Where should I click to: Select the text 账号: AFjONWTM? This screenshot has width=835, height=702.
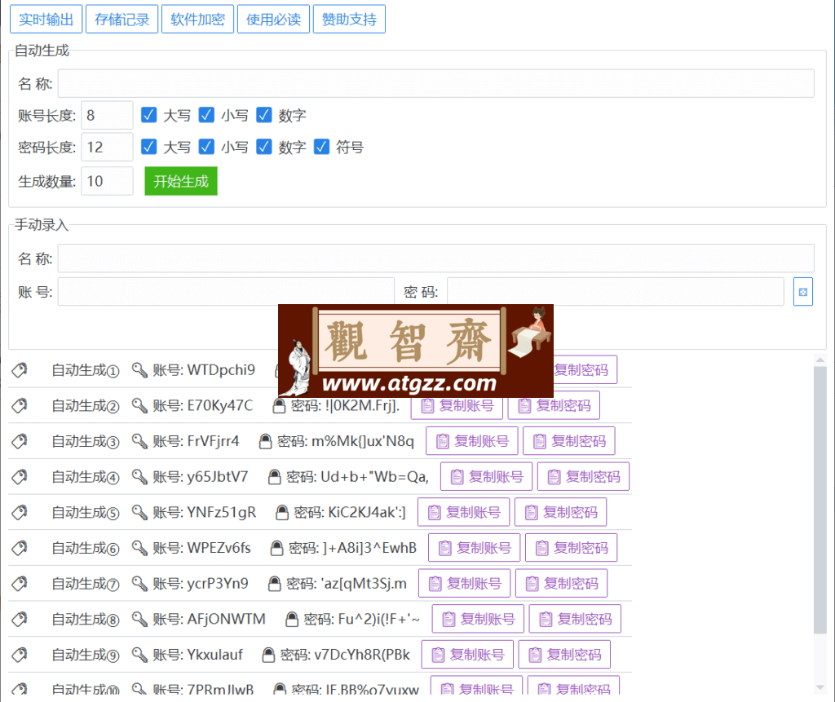[210, 619]
